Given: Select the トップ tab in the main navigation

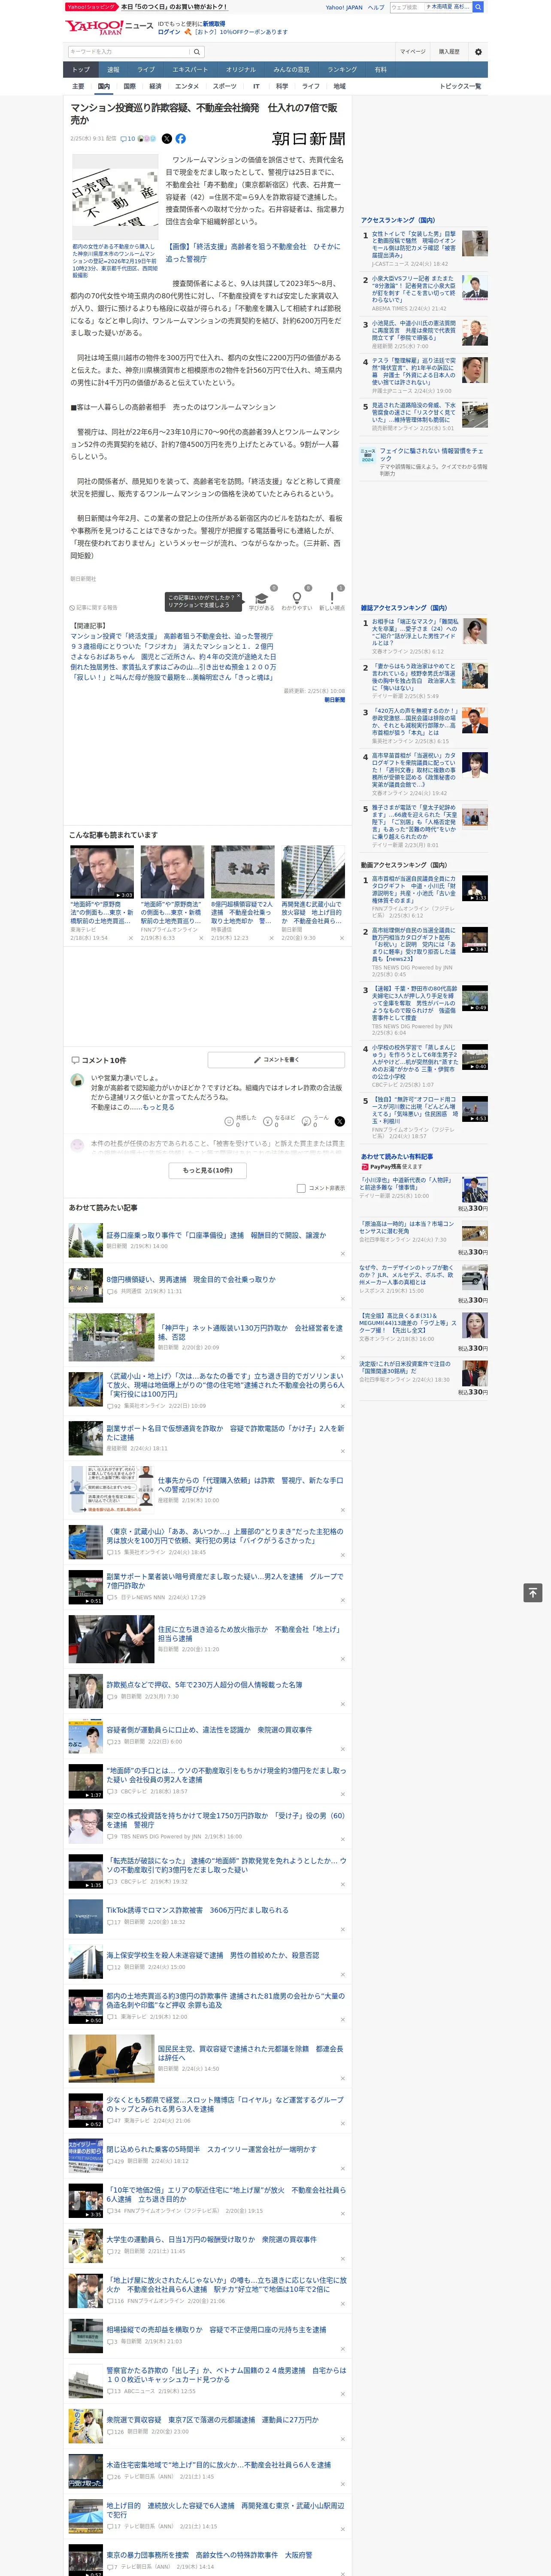Looking at the screenshot, I should click(x=81, y=70).
